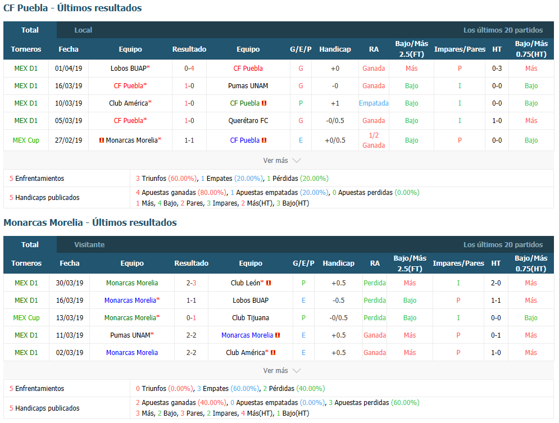This screenshot has height=423, width=559.
Task: Click the +1 handicap value
Action: click(335, 103)
